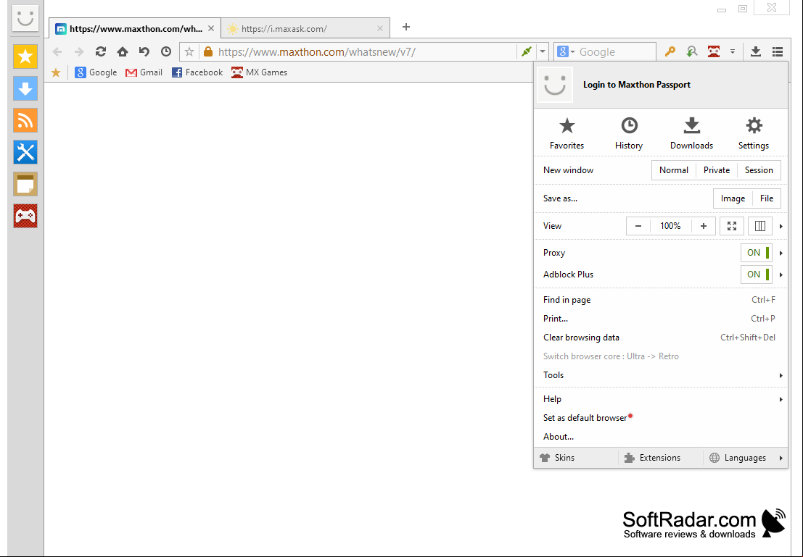Decrease page zoom with minus button
The width and height of the screenshot is (803, 557).
[x=638, y=226]
